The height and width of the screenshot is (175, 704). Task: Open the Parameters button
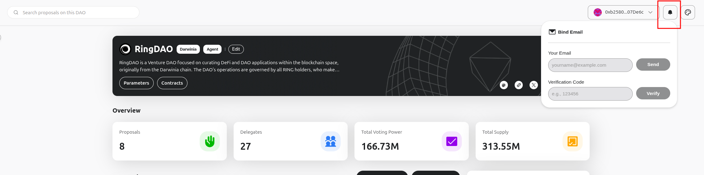point(136,83)
